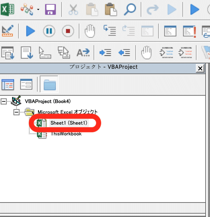Click the Quick Info icon
The height and width of the screenshot is (217, 210).
click(x=45, y=53)
